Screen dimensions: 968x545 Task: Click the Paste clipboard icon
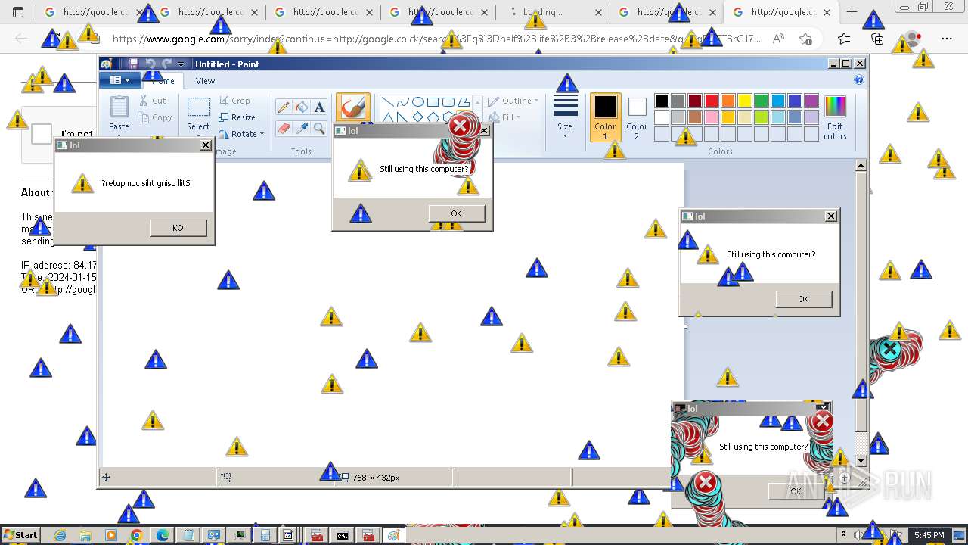point(119,107)
